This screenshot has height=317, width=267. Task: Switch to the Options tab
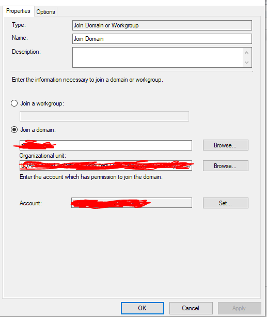(45, 12)
